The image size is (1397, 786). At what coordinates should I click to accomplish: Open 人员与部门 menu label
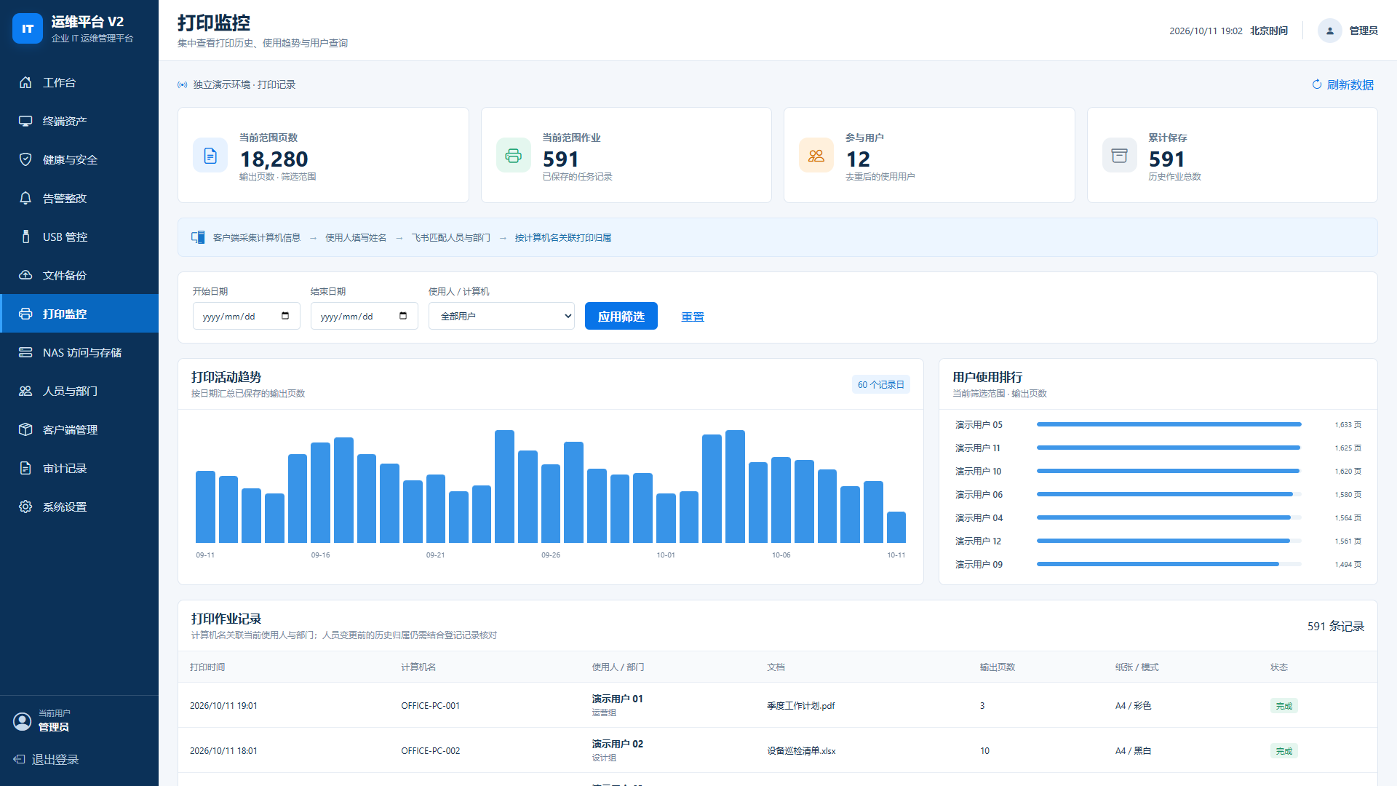tap(70, 392)
